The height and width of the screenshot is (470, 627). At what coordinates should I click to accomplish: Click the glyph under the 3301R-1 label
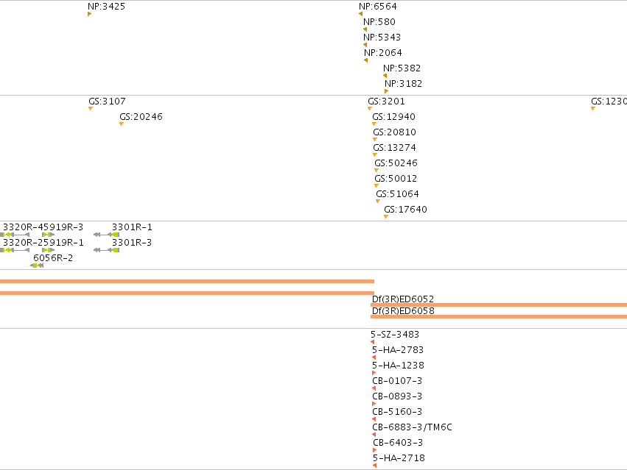106,235
